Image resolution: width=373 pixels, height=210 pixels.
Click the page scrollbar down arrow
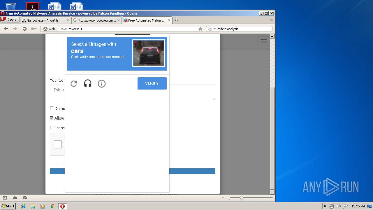[272, 192]
